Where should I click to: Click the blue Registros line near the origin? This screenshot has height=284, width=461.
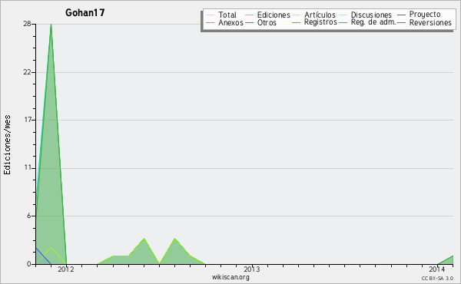(43, 256)
